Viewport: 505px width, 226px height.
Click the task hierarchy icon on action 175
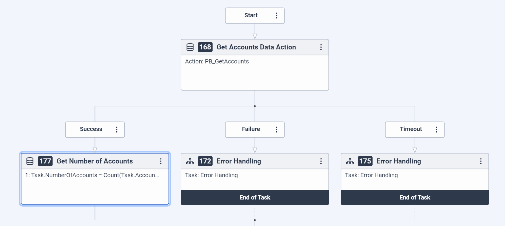click(350, 161)
